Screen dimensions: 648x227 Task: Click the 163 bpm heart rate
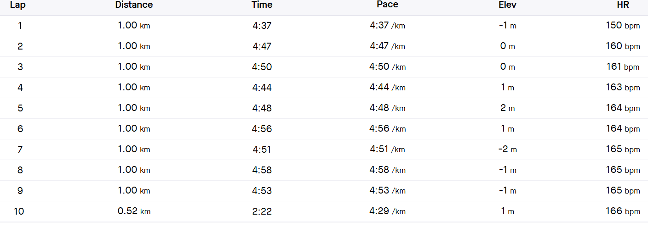(623, 88)
